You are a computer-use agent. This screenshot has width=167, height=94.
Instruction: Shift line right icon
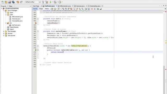[x=89, y=9]
